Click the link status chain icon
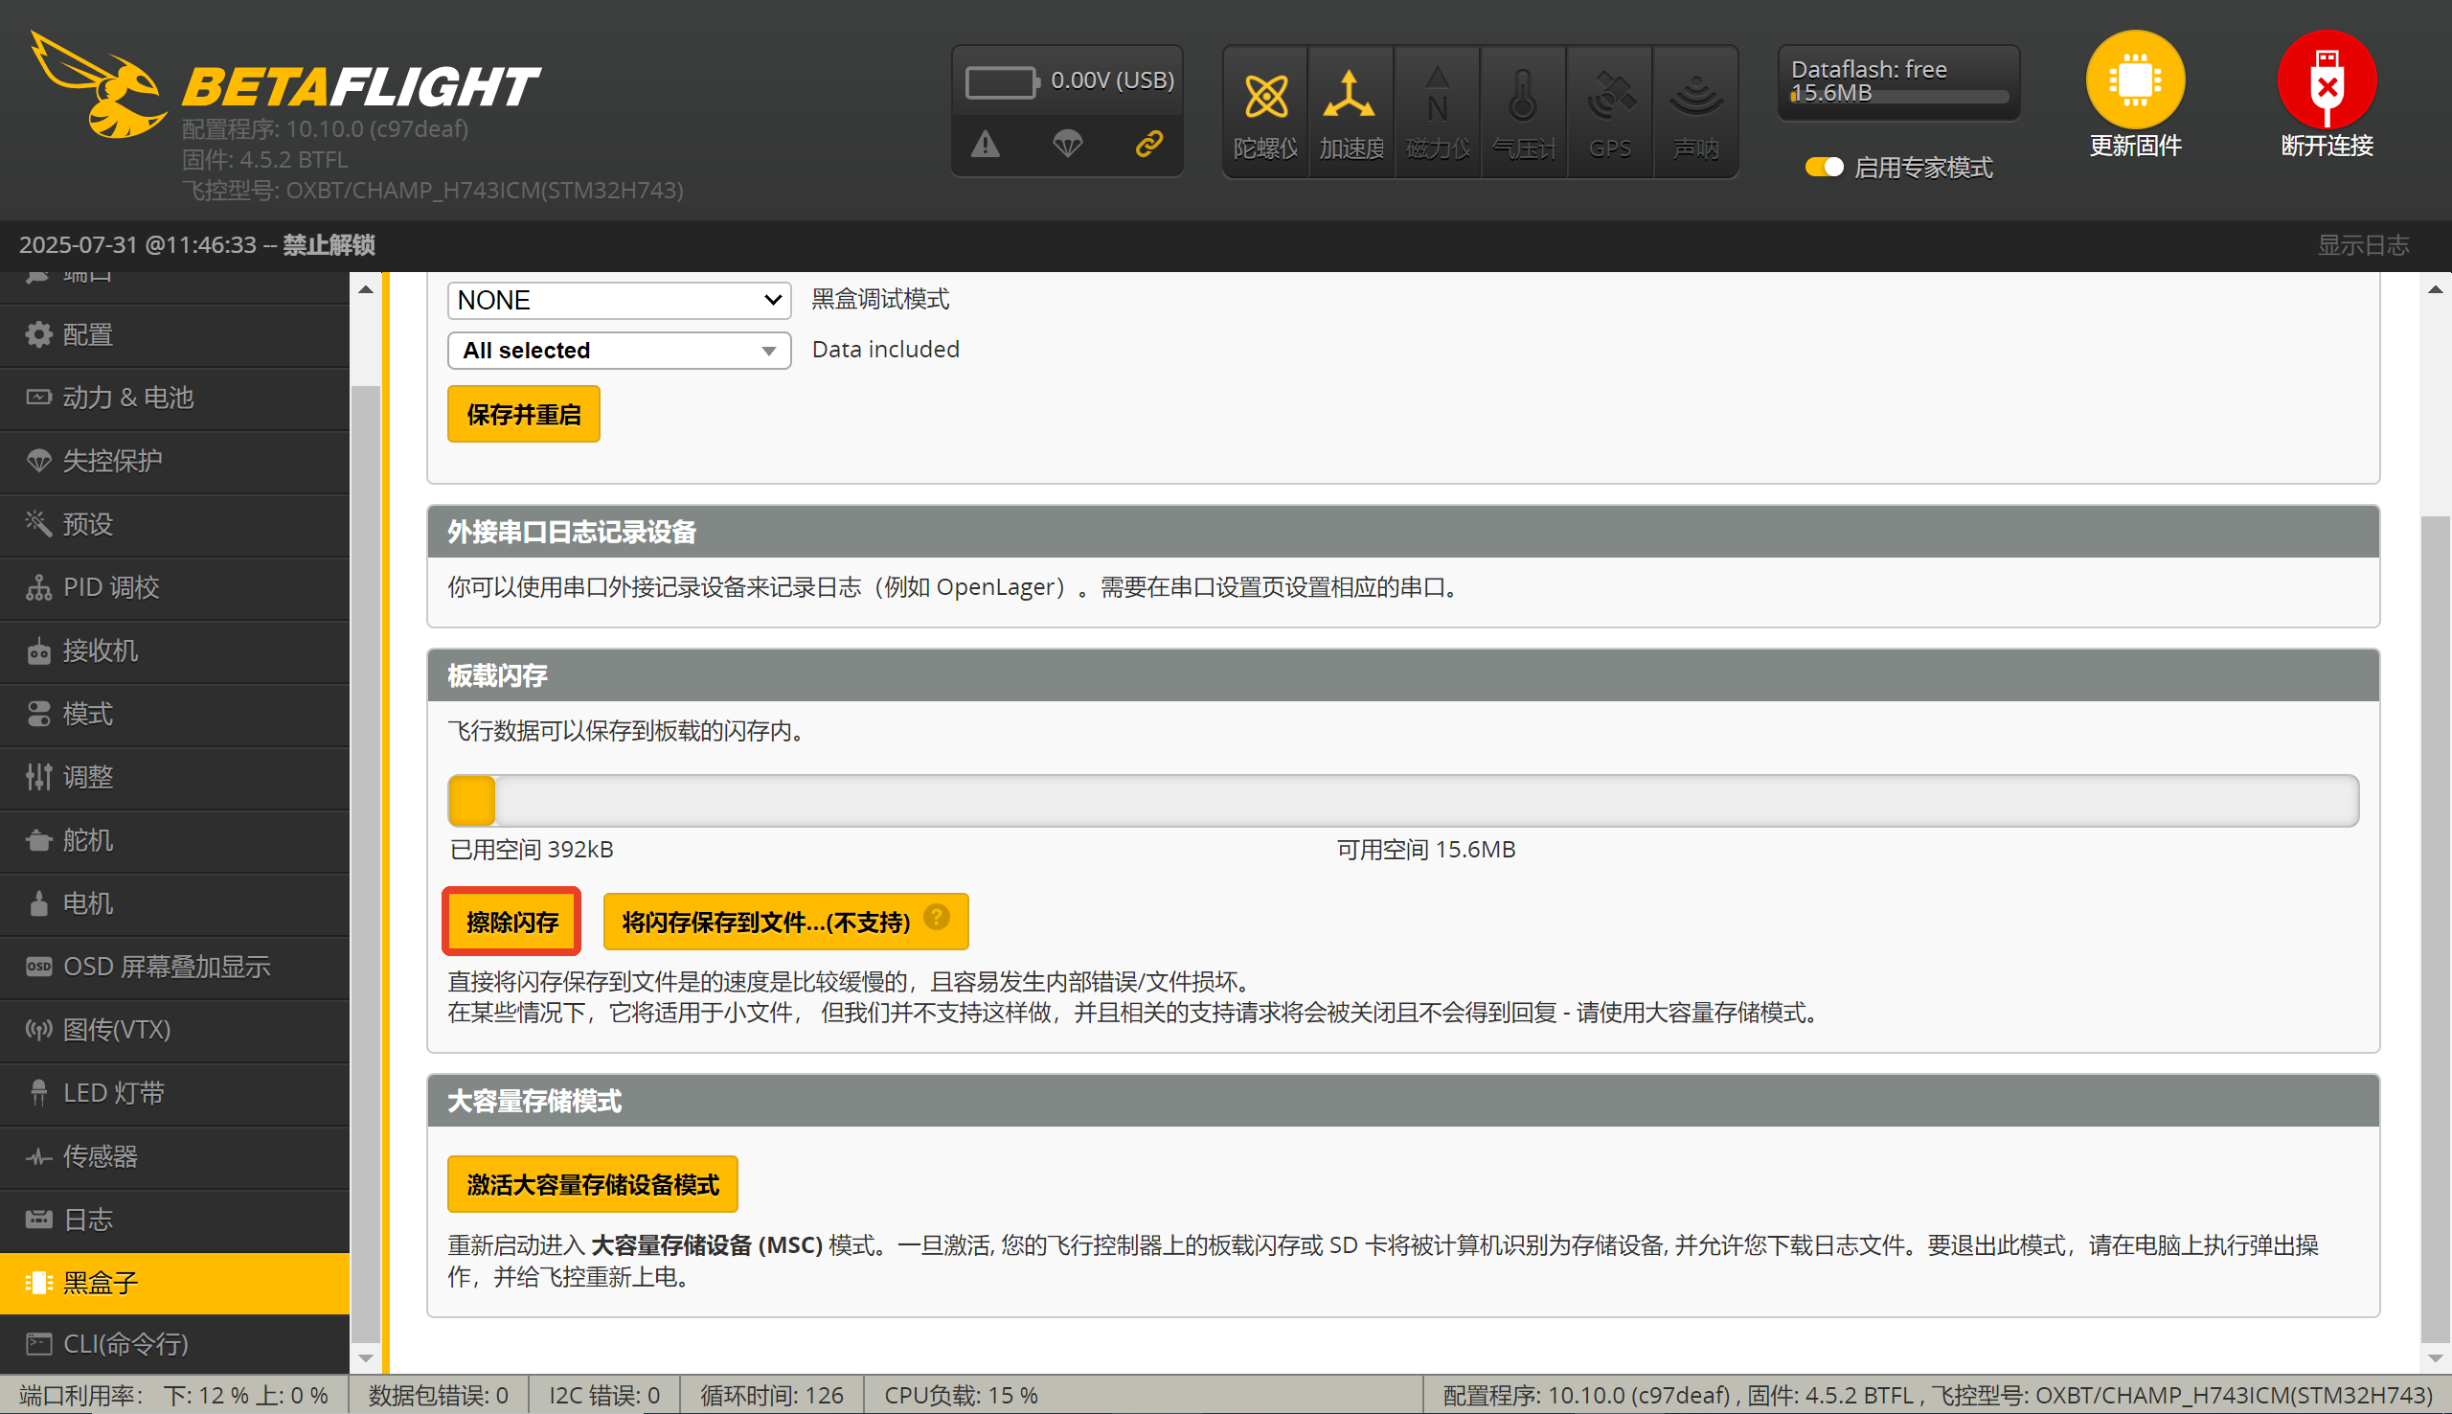2452x1414 pixels. pos(1148,145)
